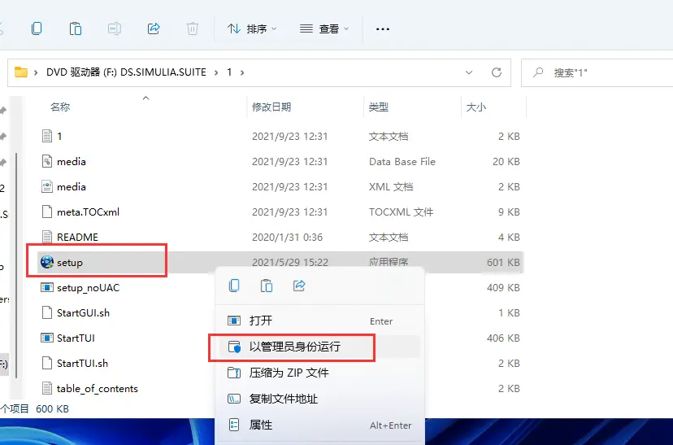The height and width of the screenshot is (445, 673).
Task: Click the 2021/9/23 12:31 date of meta.TOCxml
Action: pyautogui.click(x=289, y=212)
